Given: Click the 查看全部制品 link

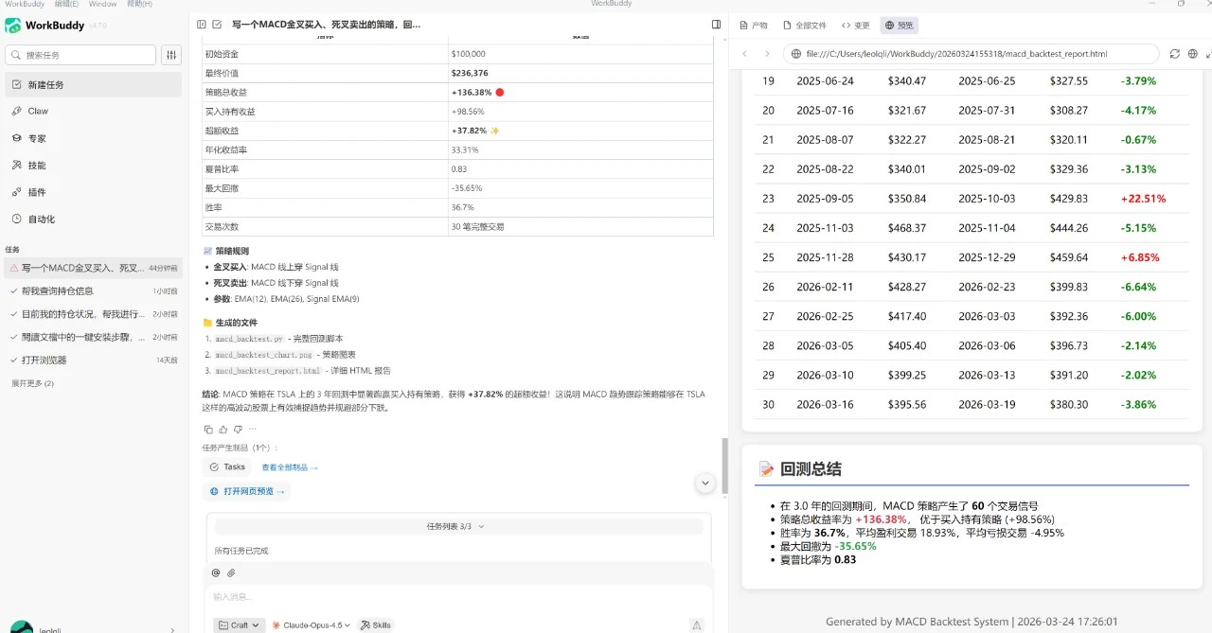Looking at the screenshot, I should pos(290,467).
